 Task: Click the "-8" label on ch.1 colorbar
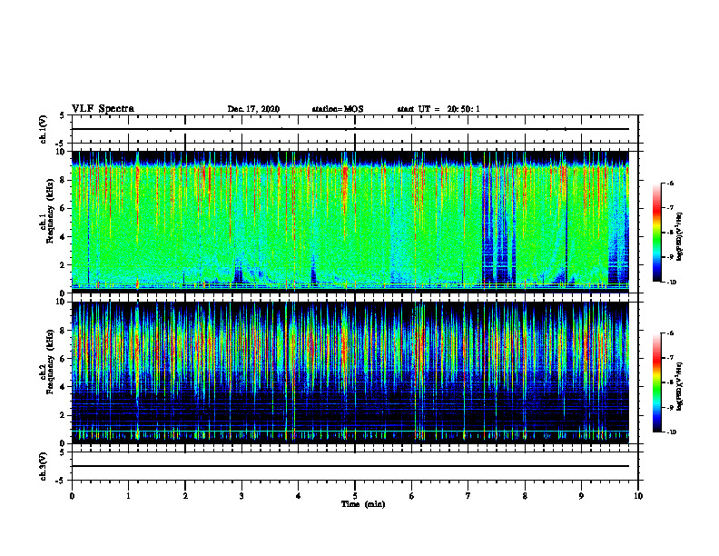[670, 233]
